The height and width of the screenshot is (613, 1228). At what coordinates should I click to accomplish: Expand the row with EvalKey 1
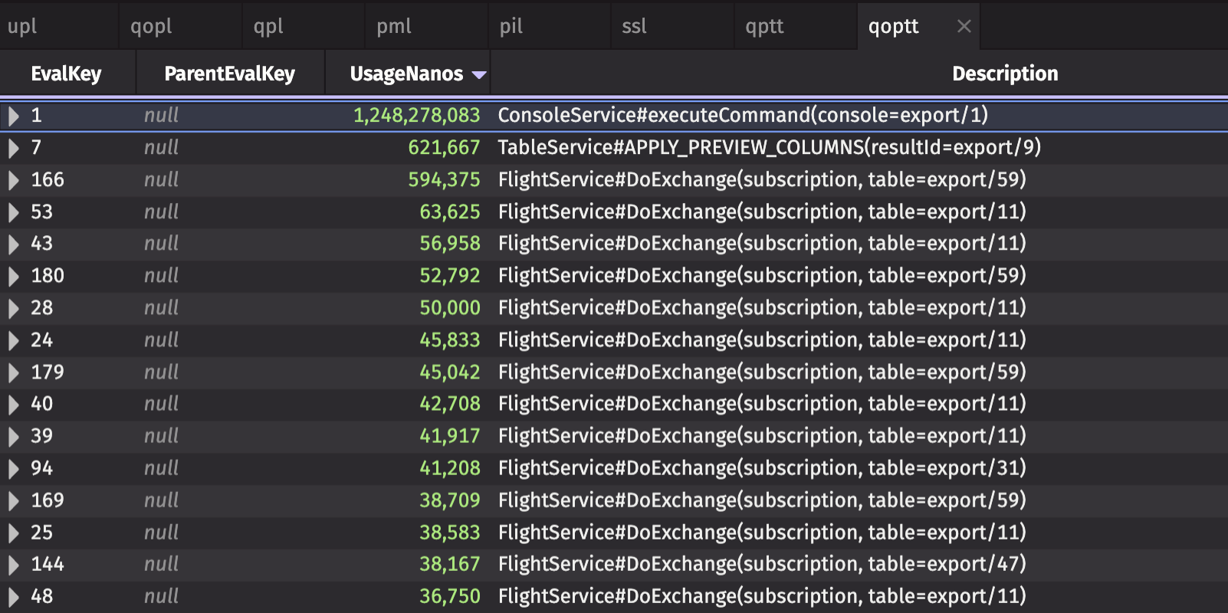[13, 116]
